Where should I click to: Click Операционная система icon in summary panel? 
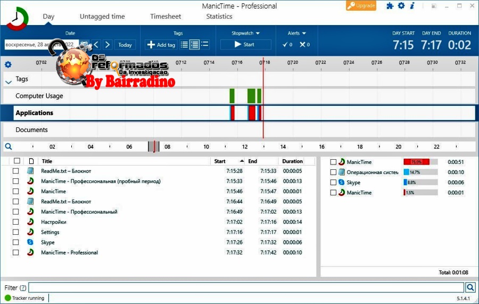pyautogui.click(x=342, y=172)
